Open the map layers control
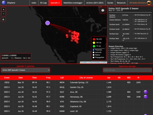Image resolution: width=153 pixels, height=115 pixels. coord(103,11)
